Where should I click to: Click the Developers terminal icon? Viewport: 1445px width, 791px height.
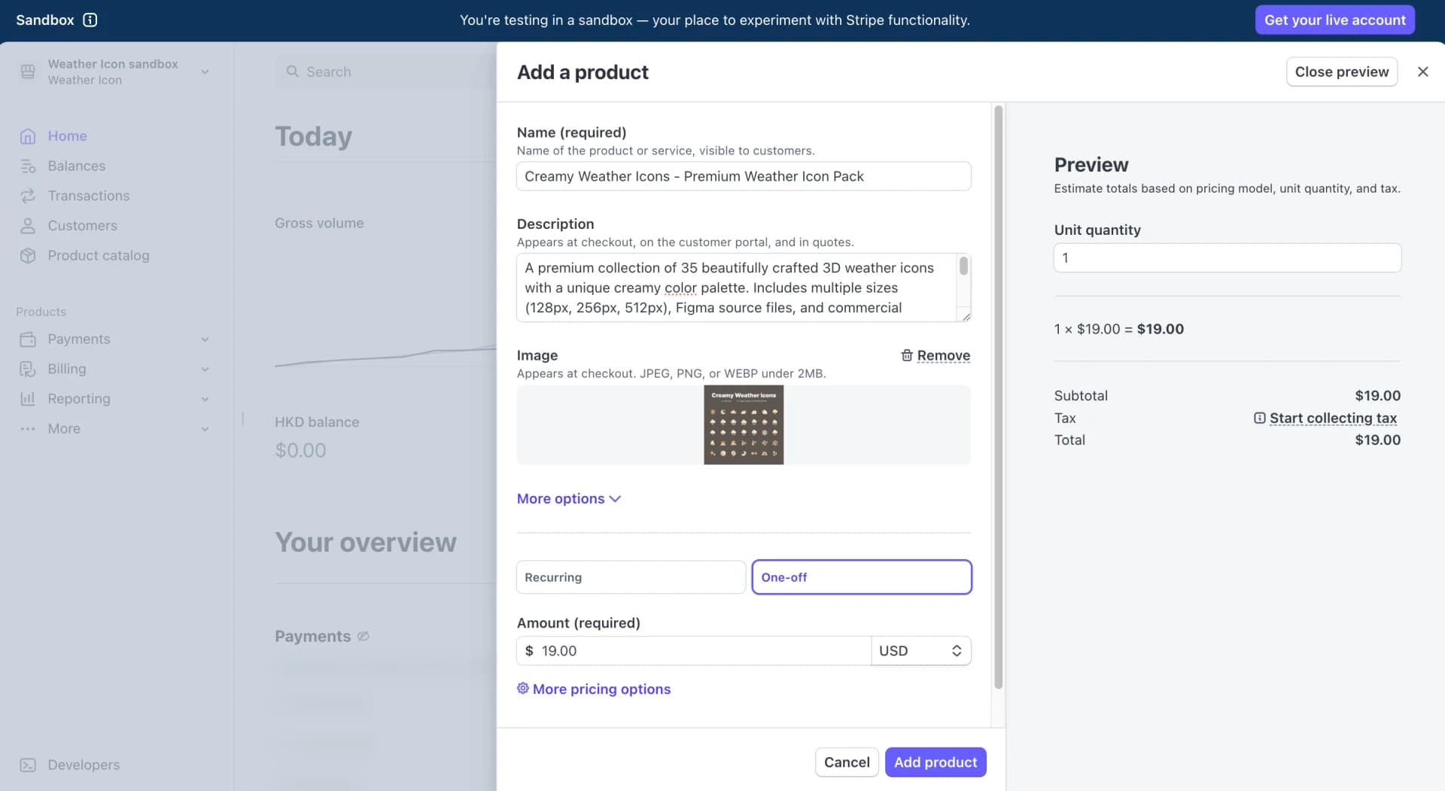28,765
